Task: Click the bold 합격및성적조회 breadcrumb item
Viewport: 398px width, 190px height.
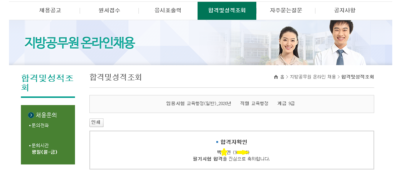Action: (x=357, y=77)
